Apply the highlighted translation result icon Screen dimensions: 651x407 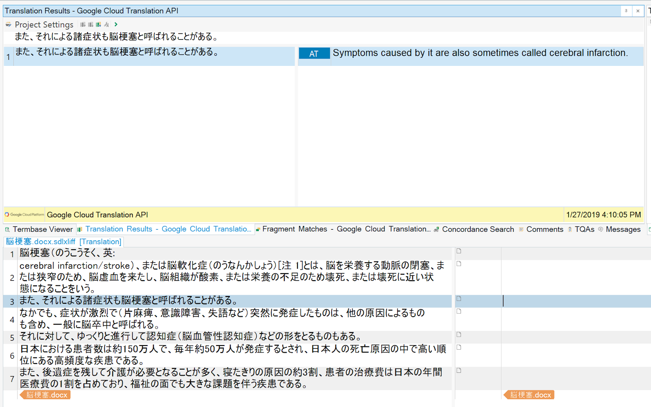point(98,24)
